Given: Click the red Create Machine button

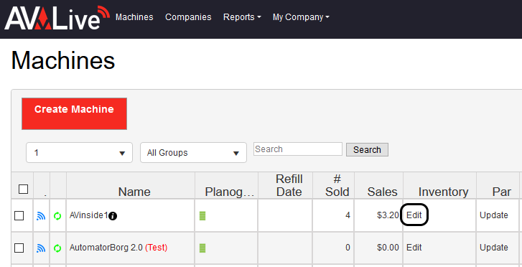Looking at the screenshot, I should [x=74, y=113].
